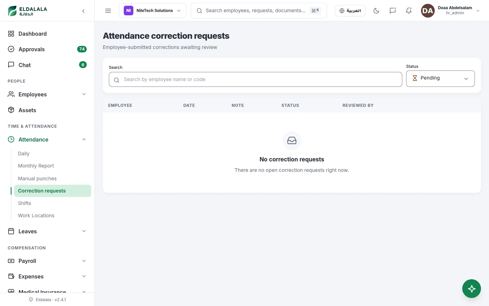Open the AI assistant sparkle button
This screenshot has height=306, width=489.
tap(471, 289)
